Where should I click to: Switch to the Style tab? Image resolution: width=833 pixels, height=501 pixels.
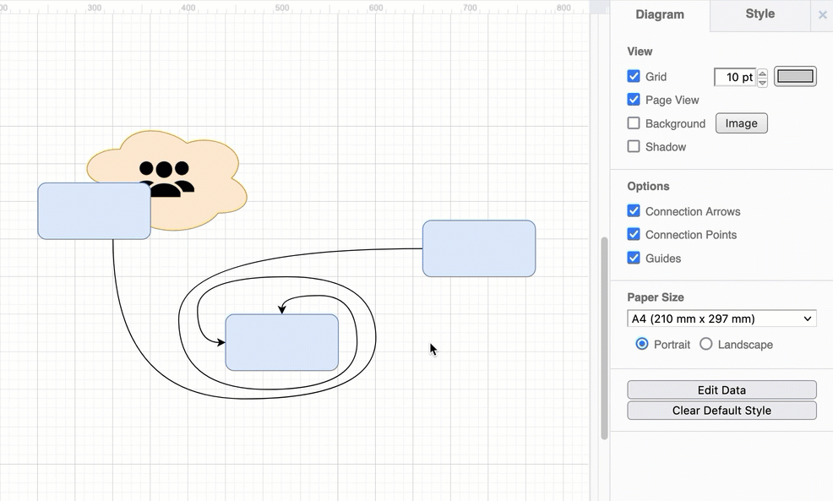759,14
